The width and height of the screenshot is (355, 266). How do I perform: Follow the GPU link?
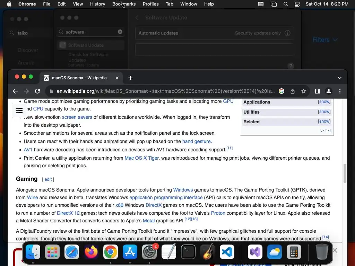(228, 101)
